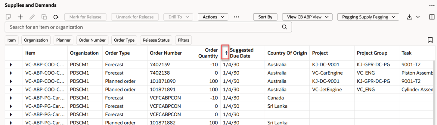
Task: Expand row for order 7402138
Action: (11, 73)
